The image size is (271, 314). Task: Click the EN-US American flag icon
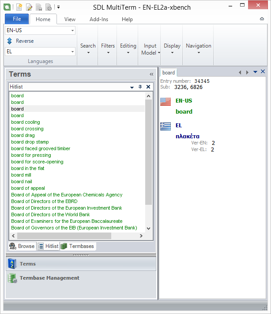point(166,102)
